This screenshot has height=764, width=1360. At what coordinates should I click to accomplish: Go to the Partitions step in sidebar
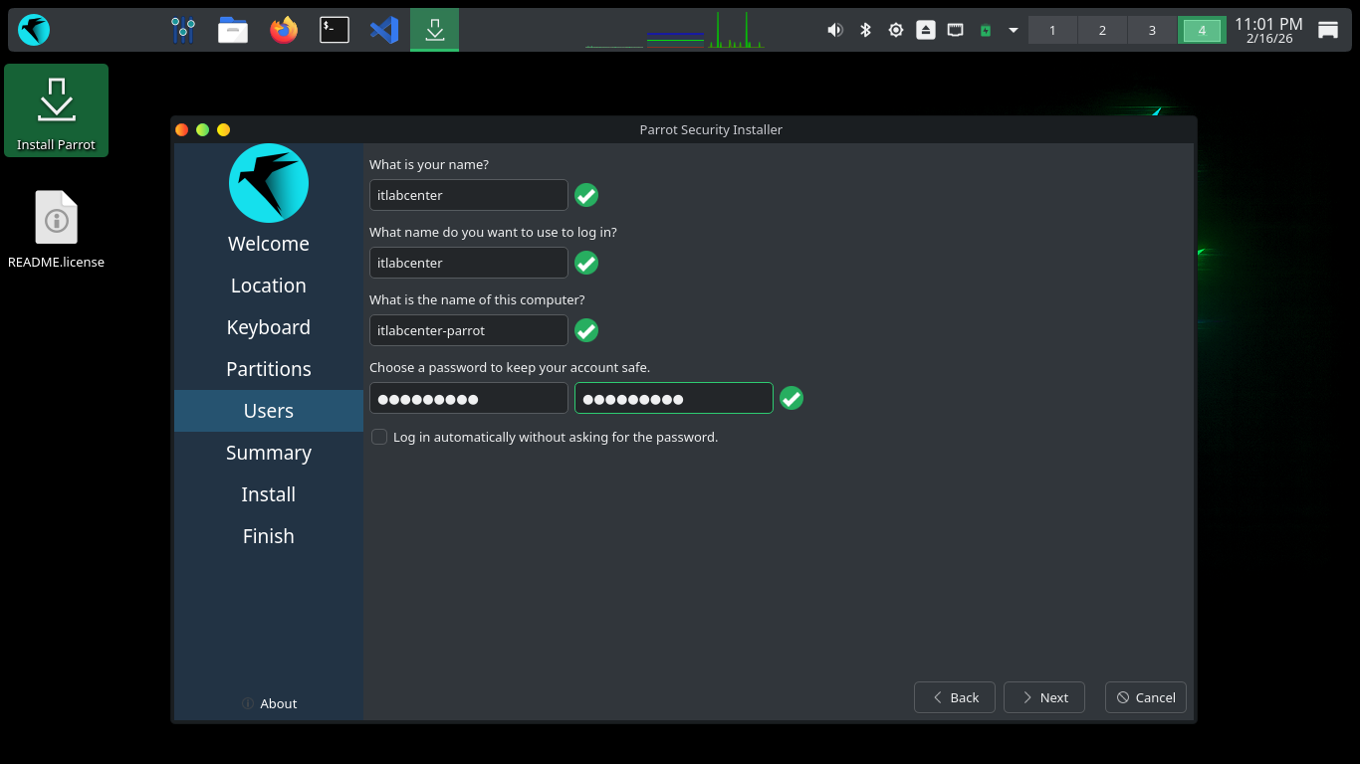269,369
